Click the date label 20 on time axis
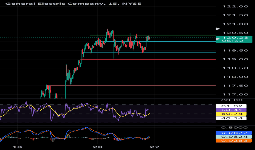The width and height of the screenshot is (255, 150). pos(98,147)
